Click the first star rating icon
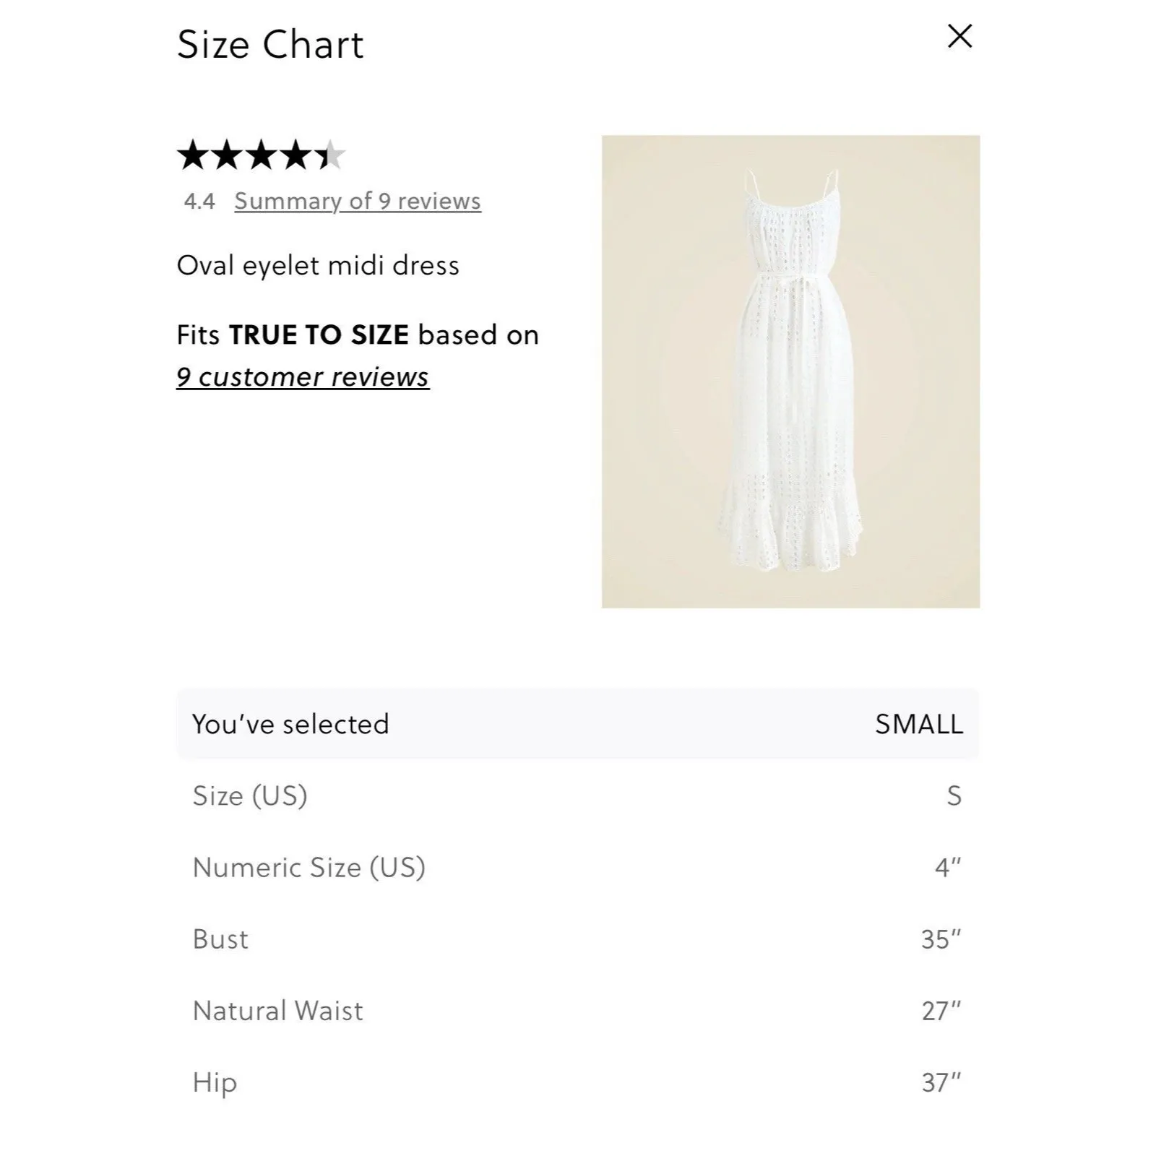1156x1156 pixels. coord(192,154)
